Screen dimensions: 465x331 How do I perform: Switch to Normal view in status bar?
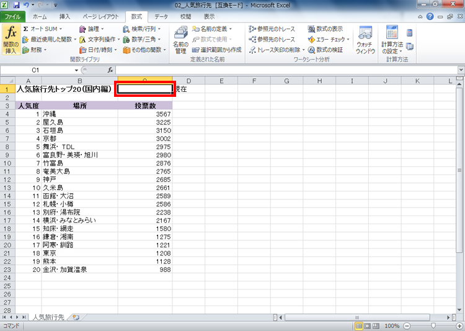pyautogui.click(x=359, y=326)
